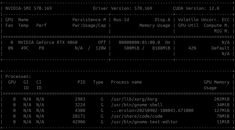This screenshot has width=235, height=130.
Task: Click the Persistence-M Off value
Action: tap(102, 42)
